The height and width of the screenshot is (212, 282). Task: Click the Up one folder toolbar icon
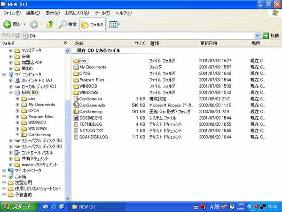pos(49,24)
